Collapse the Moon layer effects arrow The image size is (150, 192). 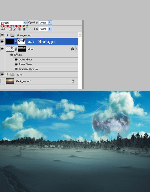[x=77, y=49]
